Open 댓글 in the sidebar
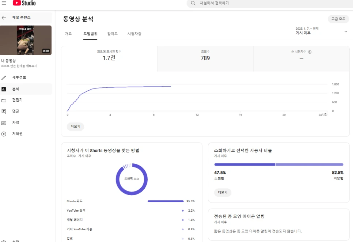This screenshot has height=242, width=353. 26,111
